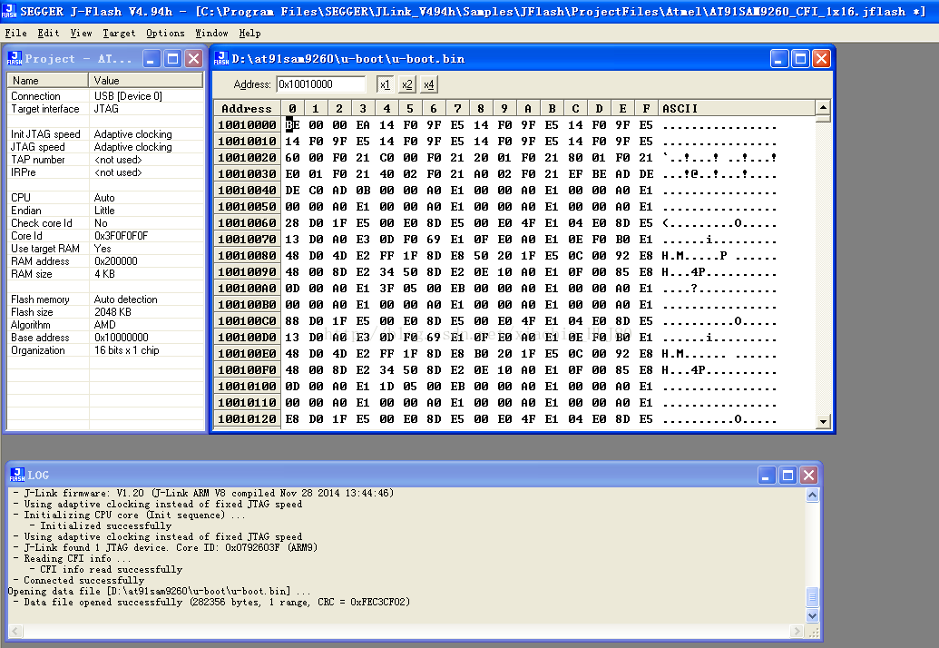Select the Init JTAG speed row
939x648 pixels.
[x=106, y=134]
